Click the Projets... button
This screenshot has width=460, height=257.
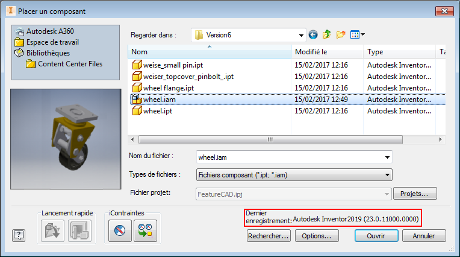pyautogui.click(x=414, y=194)
